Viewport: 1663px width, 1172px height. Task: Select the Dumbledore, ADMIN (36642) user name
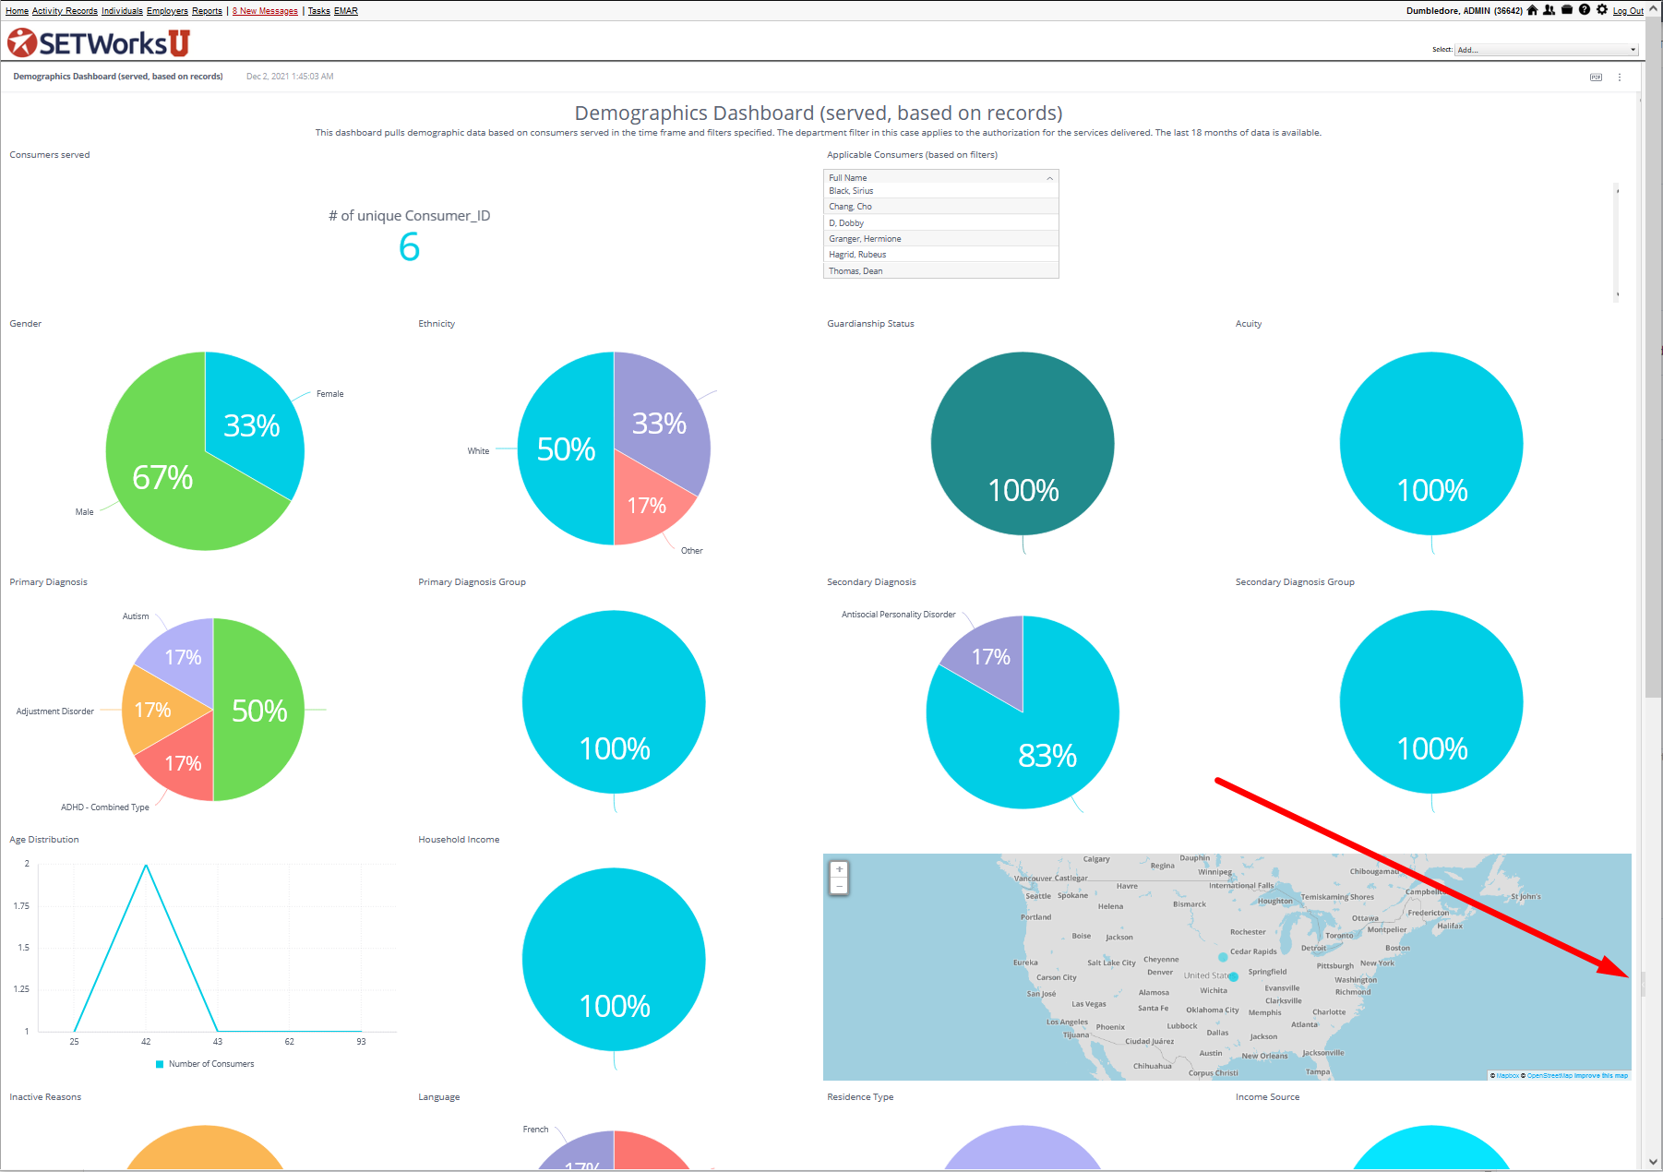[1464, 11]
